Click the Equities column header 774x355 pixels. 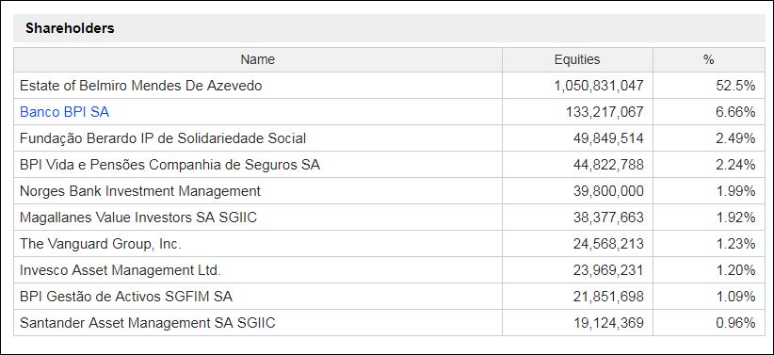(x=577, y=59)
